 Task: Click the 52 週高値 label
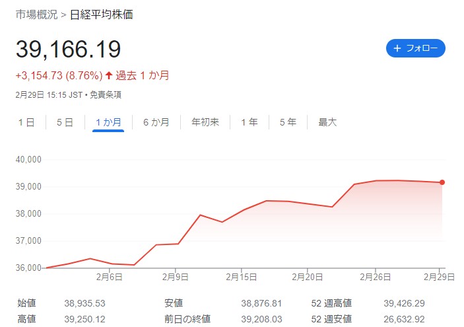click(331, 303)
